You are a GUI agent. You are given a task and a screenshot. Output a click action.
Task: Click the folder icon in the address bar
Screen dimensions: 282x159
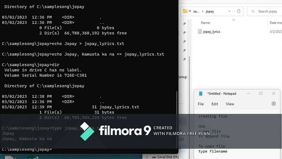pos(185,11)
